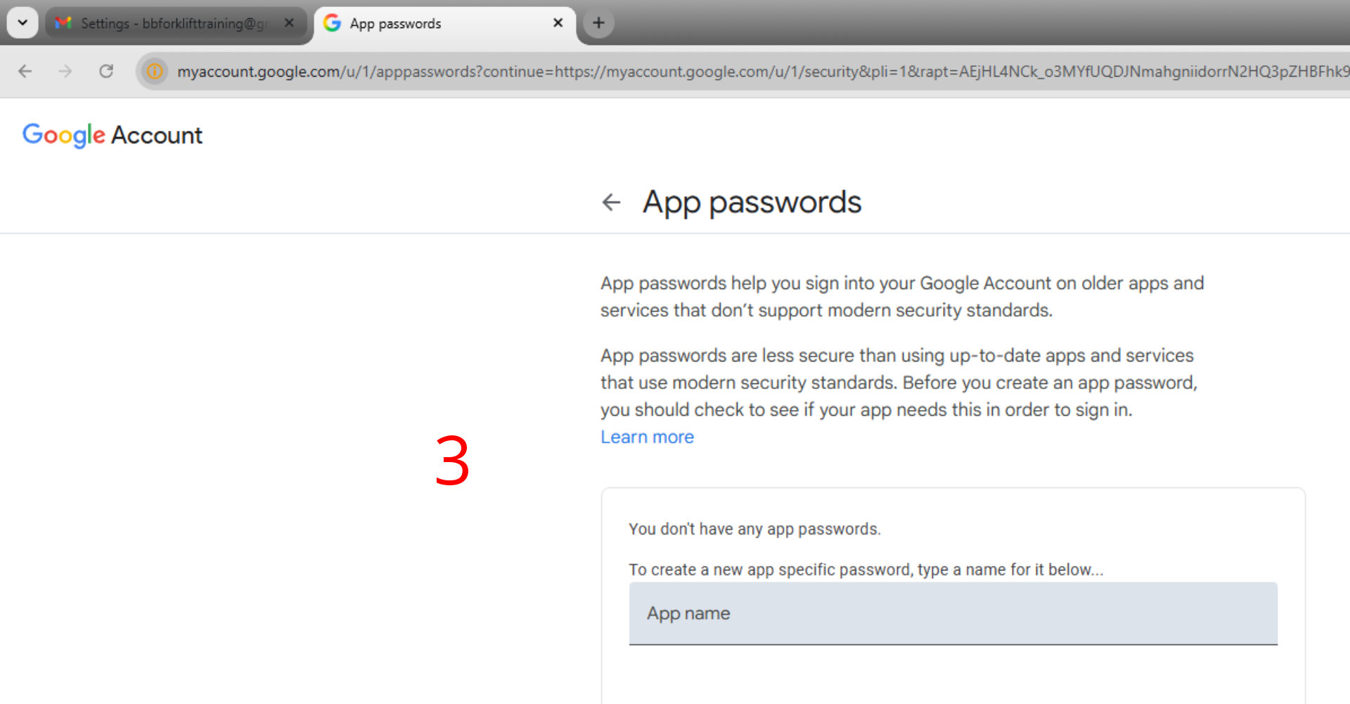Image resolution: width=1350 pixels, height=704 pixels.
Task: Open the tab search dropdown chevron
Action: [x=22, y=23]
